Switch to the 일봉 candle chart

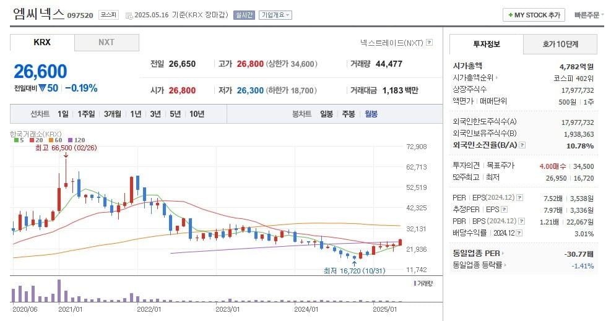pyautogui.click(x=326, y=114)
